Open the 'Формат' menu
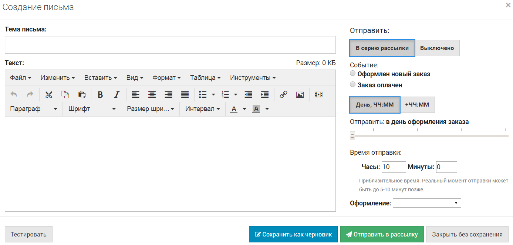 pos(166,77)
